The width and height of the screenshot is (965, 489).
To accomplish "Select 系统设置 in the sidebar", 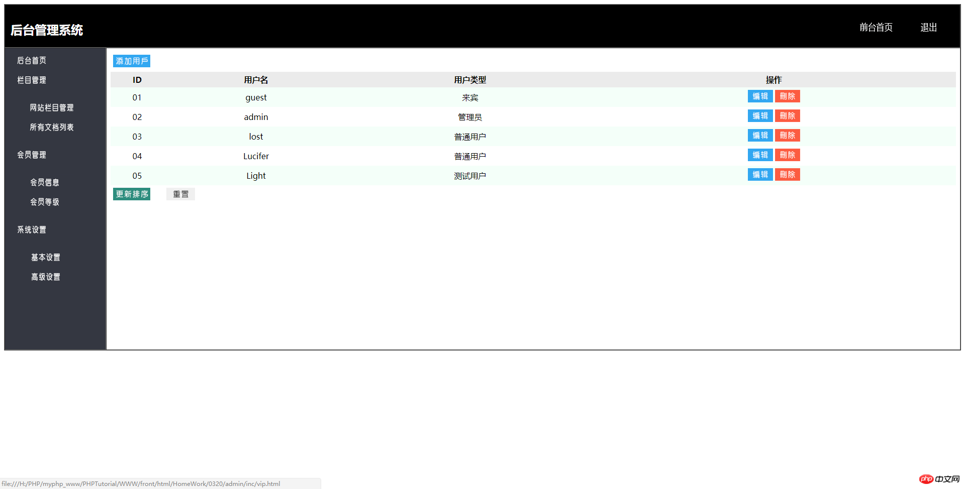I will click(x=32, y=230).
